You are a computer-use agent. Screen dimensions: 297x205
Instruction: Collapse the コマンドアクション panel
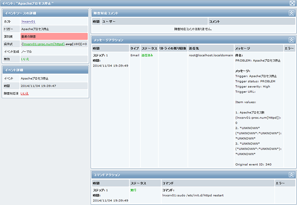291,175
